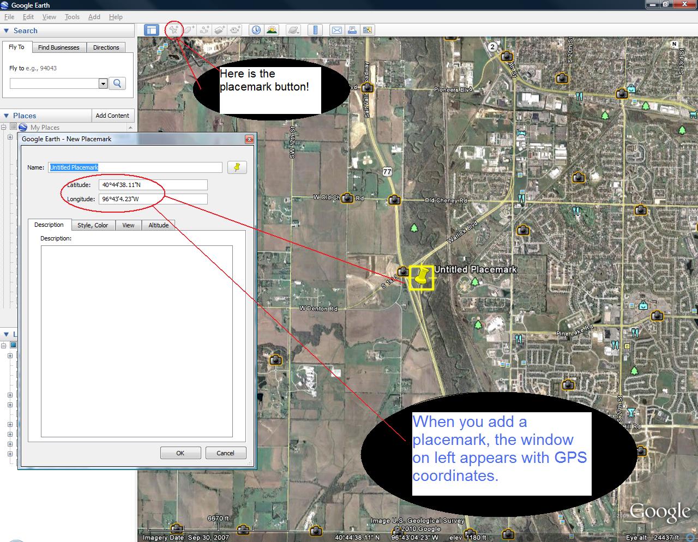Click the magnifier Search button
The image size is (698, 542).
117,83
